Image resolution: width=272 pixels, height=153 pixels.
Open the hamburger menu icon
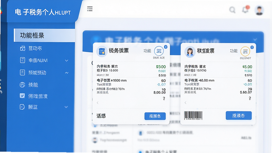[90, 9]
